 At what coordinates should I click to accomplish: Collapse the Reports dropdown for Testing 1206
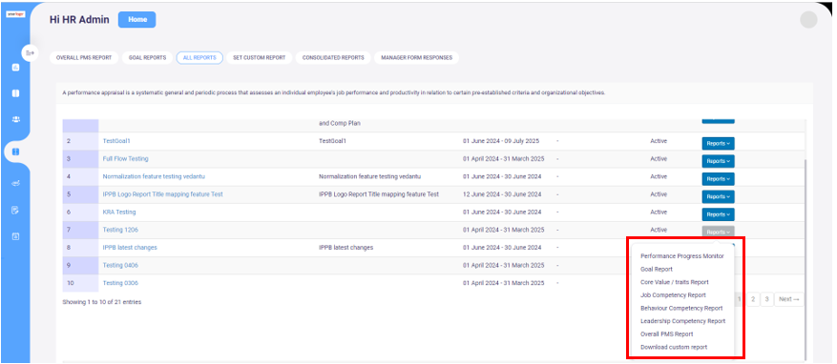click(718, 232)
